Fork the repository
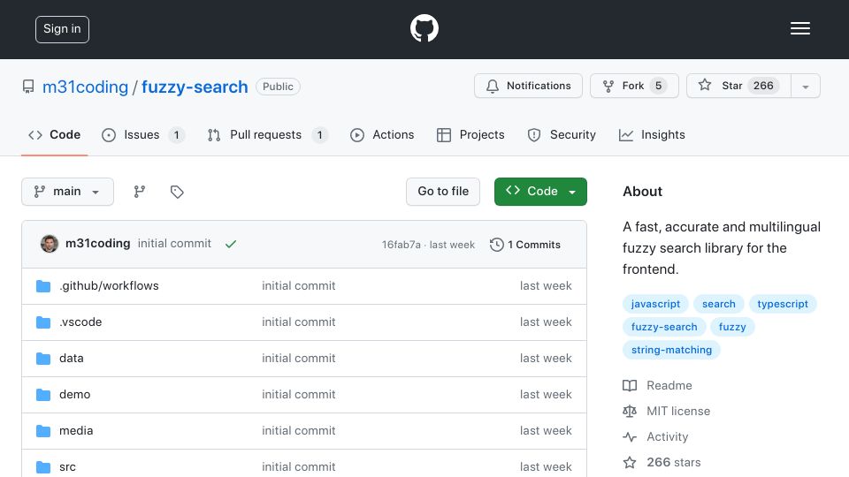 point(634,86)
